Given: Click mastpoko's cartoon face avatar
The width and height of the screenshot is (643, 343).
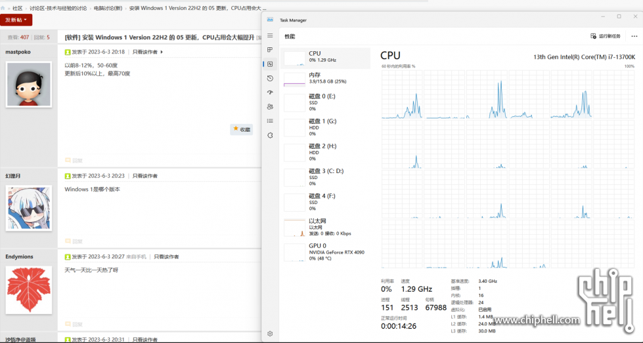Looking at the screenshot, I should pos(29,85).
